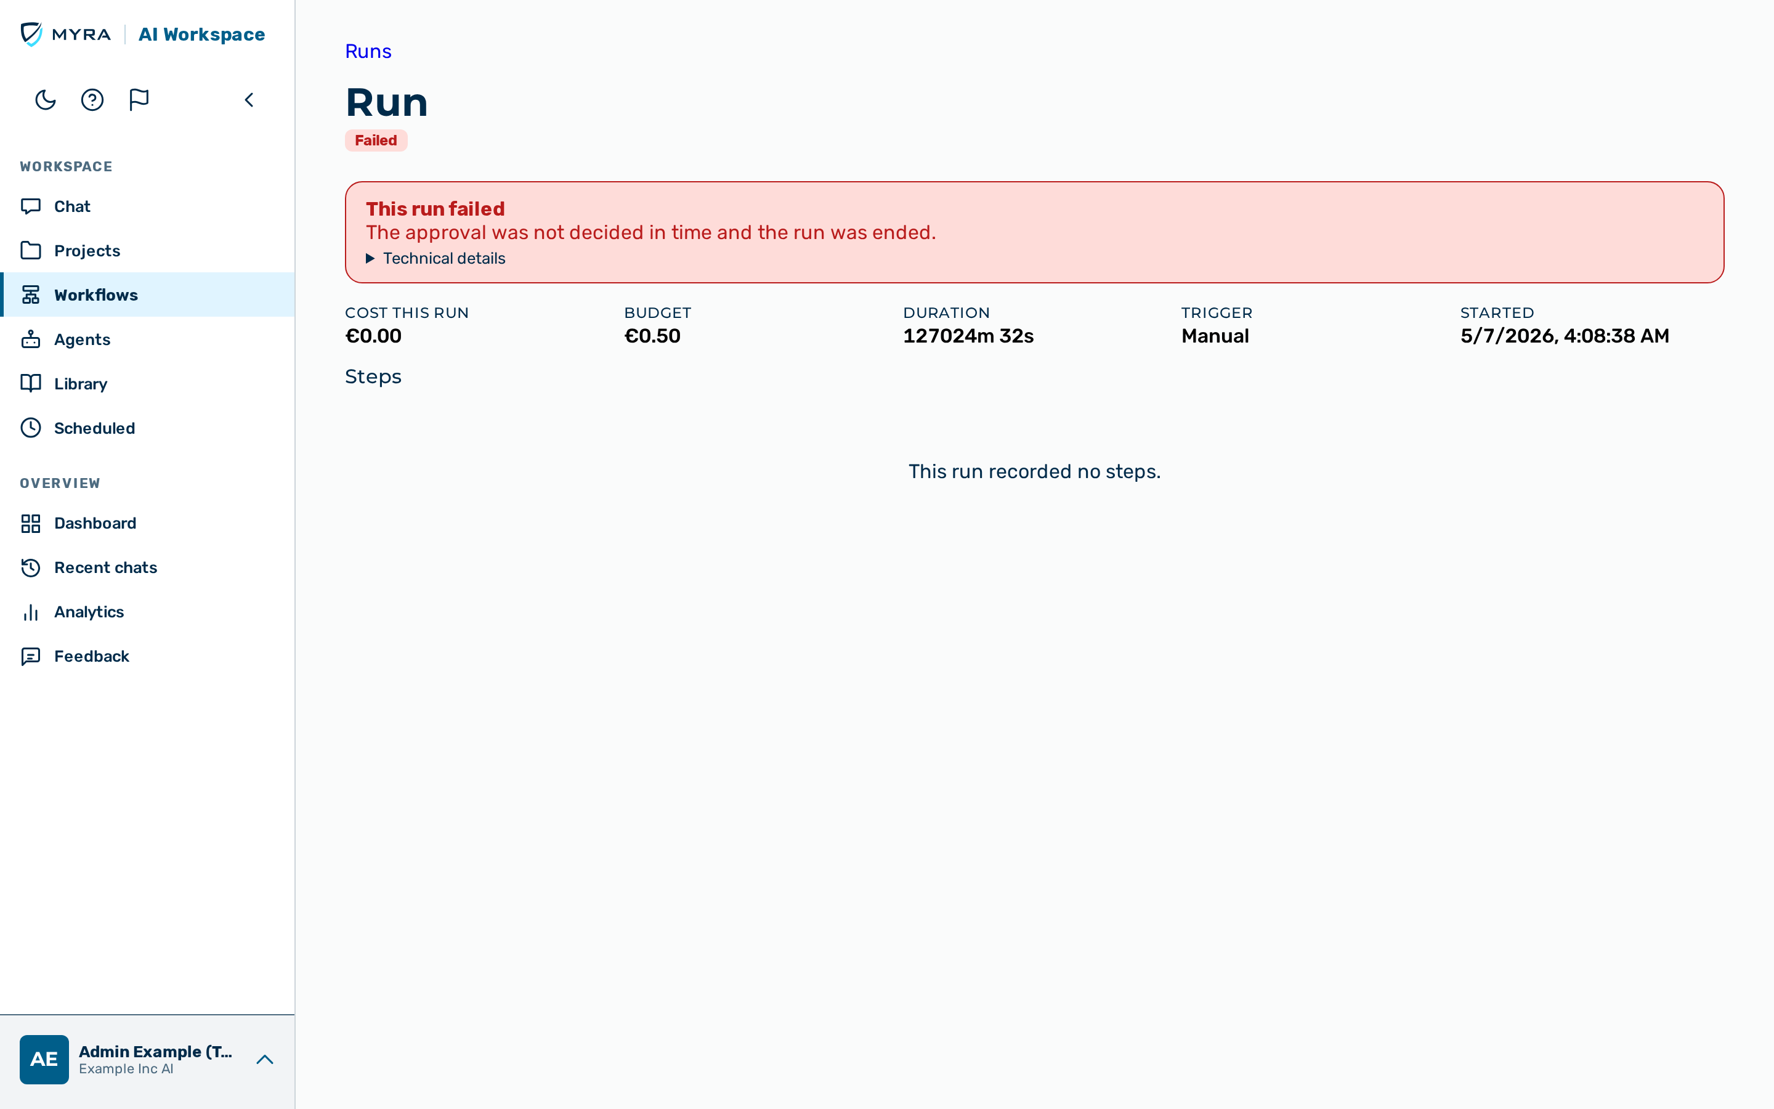Click the Recent chats history icon
This screenshot has width=1774, height=1109.
[31, 567]
